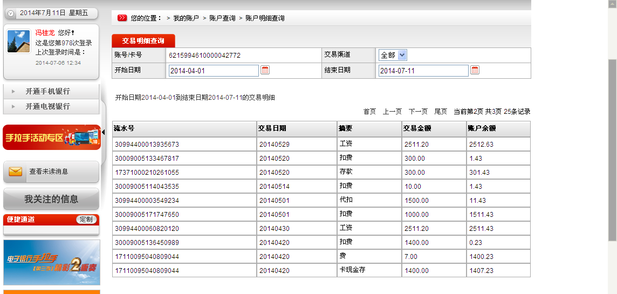Viewport: 617px width, 294px height.
Task: Open the calendar picker for 开始日期
Action: [265, 70]
